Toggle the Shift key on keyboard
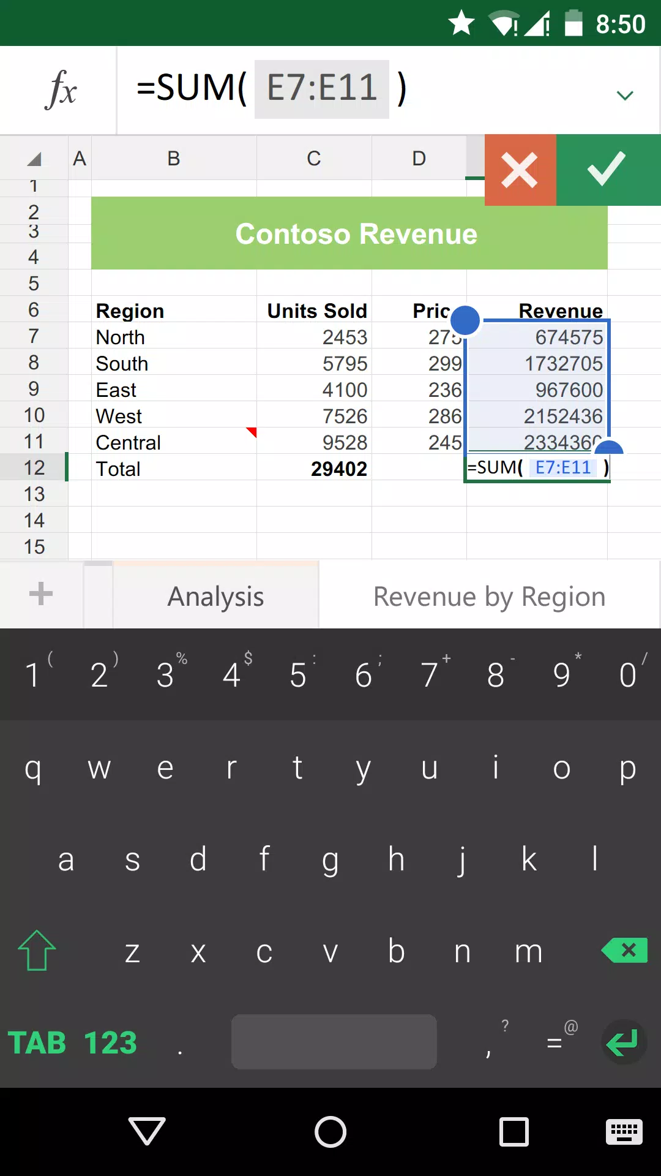This screenshot has width=661, height=1176. pyautogui.click(x=37, y=951)
